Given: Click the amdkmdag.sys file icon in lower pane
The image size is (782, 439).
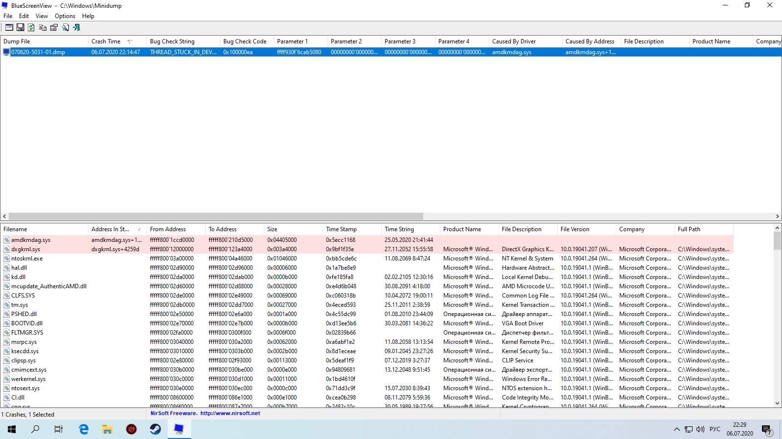Looking at the screenshot, I should pyautogui.click(x=7, y=240).
